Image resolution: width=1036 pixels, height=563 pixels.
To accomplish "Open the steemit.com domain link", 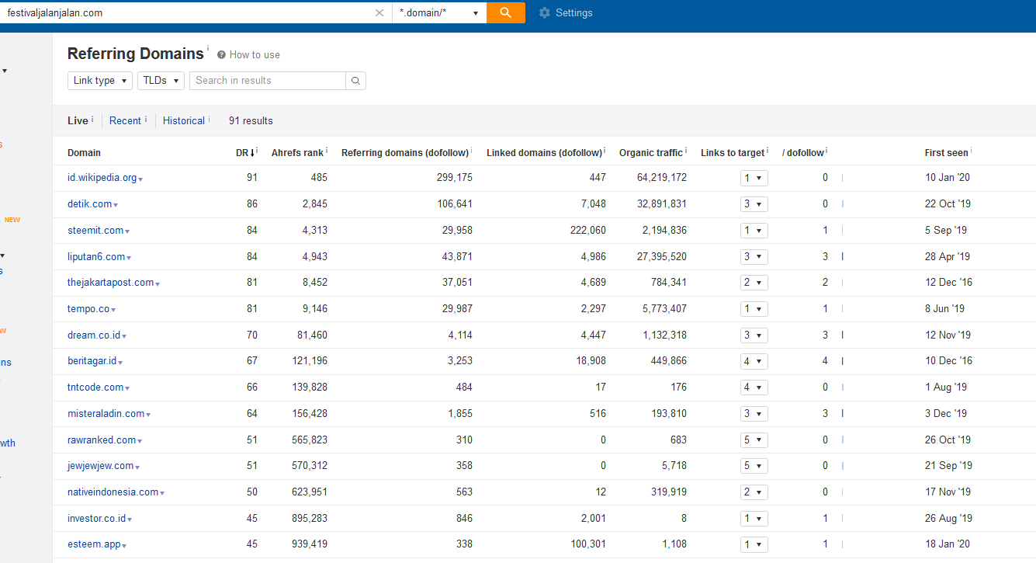I will (x=95, y=231).
